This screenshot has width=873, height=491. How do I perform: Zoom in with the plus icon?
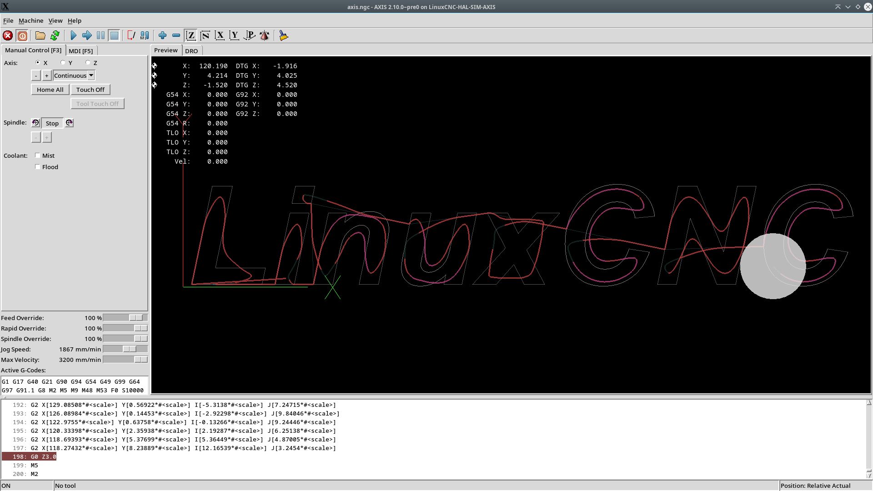pos(162,35)
